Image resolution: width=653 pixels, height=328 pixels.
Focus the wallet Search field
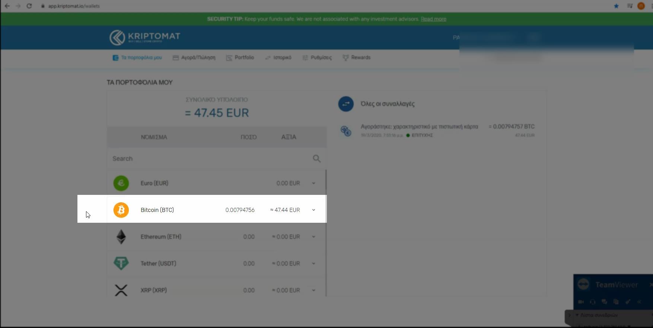[x=208, y=159]
